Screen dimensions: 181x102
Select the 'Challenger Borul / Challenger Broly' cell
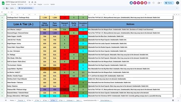(23, 18)
